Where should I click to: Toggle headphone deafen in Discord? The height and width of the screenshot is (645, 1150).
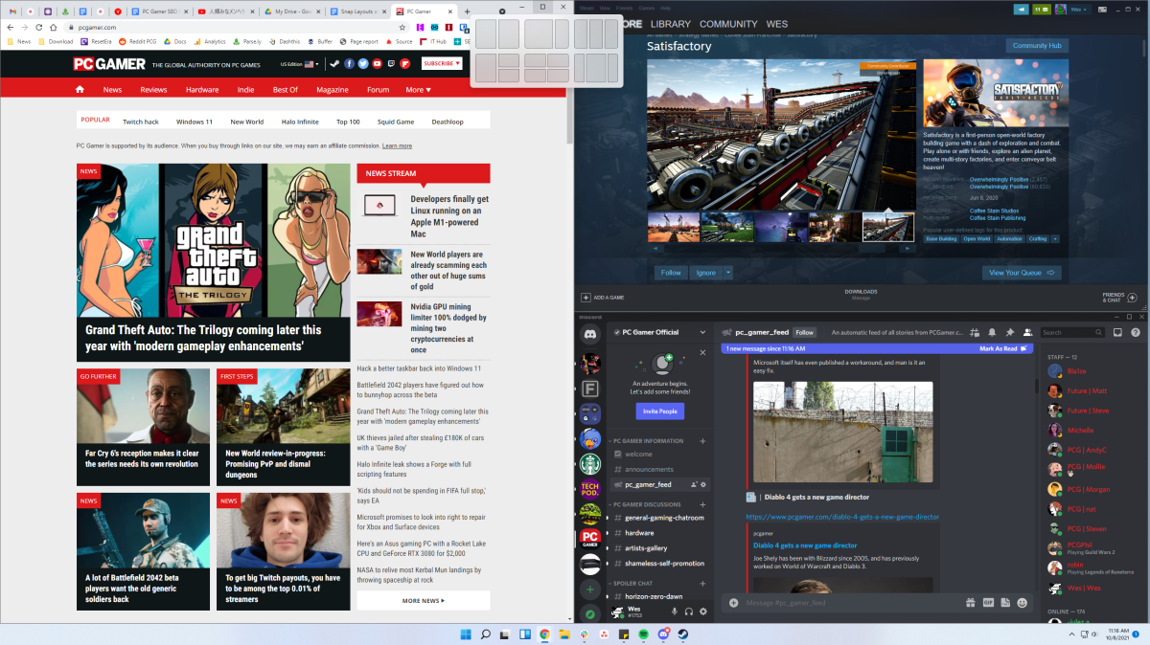[x=689, y=612]
